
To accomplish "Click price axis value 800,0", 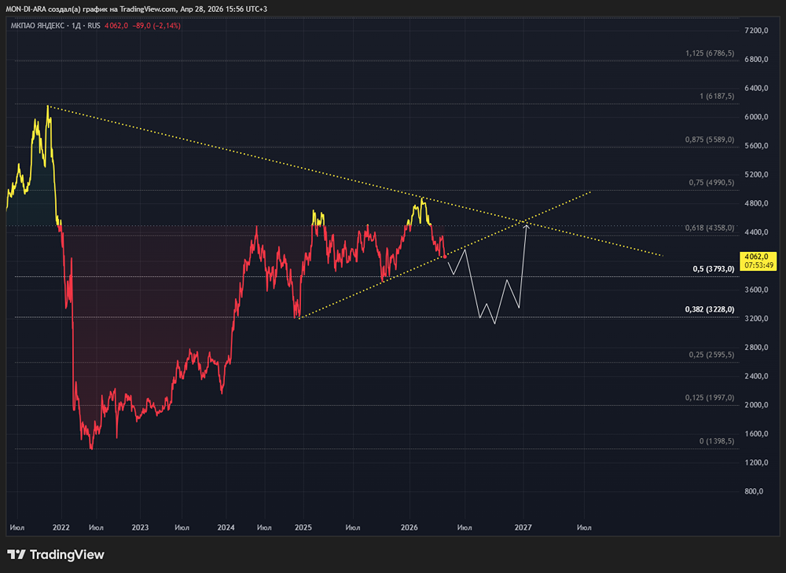I will 754,491.
